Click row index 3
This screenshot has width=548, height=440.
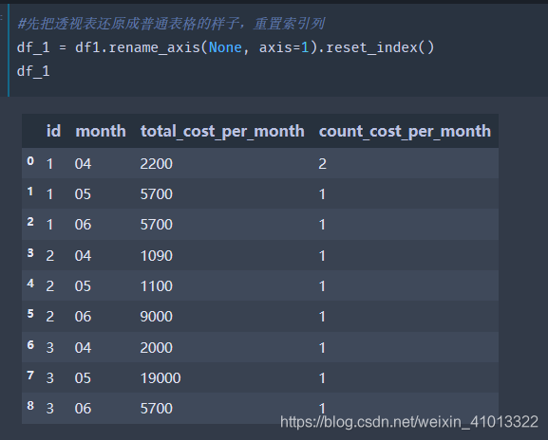30,253
